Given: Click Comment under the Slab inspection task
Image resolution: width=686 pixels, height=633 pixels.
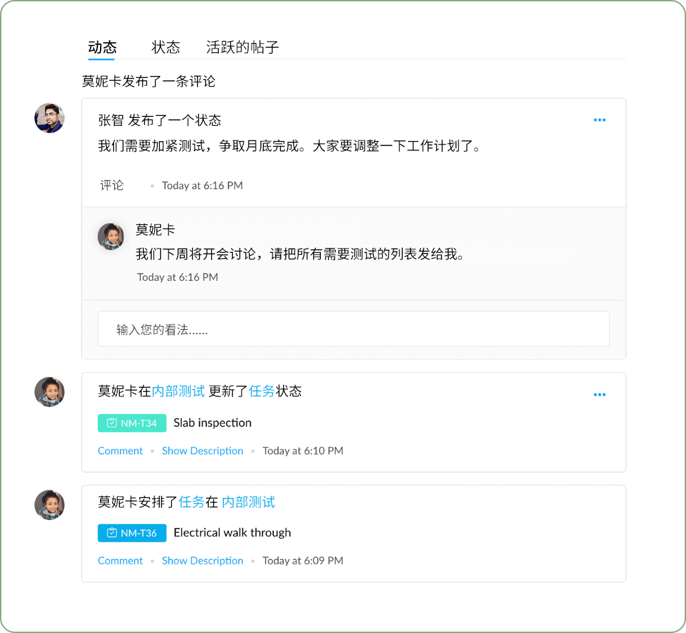Looking at the screenshot, I should pos(120,450).
